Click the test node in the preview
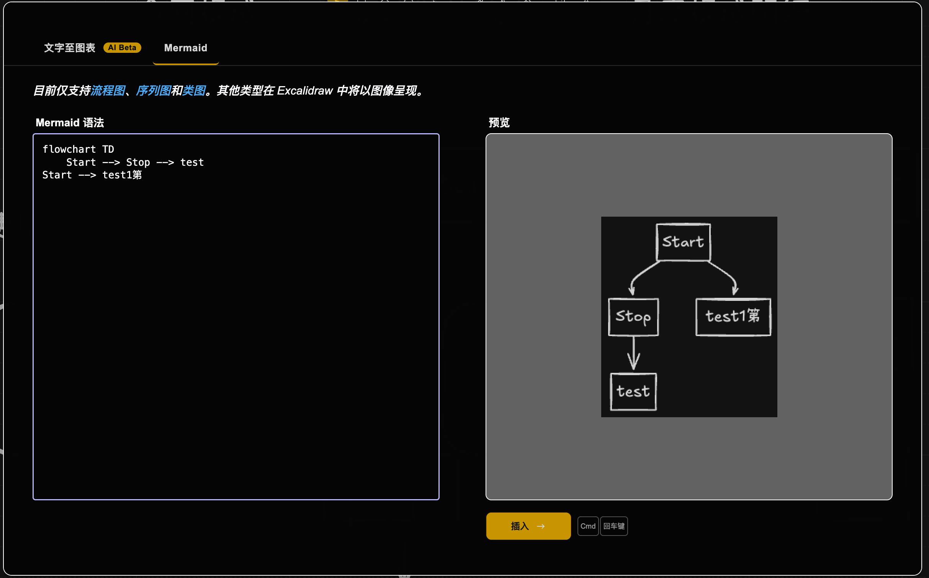929x578 pixels. click(633, 392)
